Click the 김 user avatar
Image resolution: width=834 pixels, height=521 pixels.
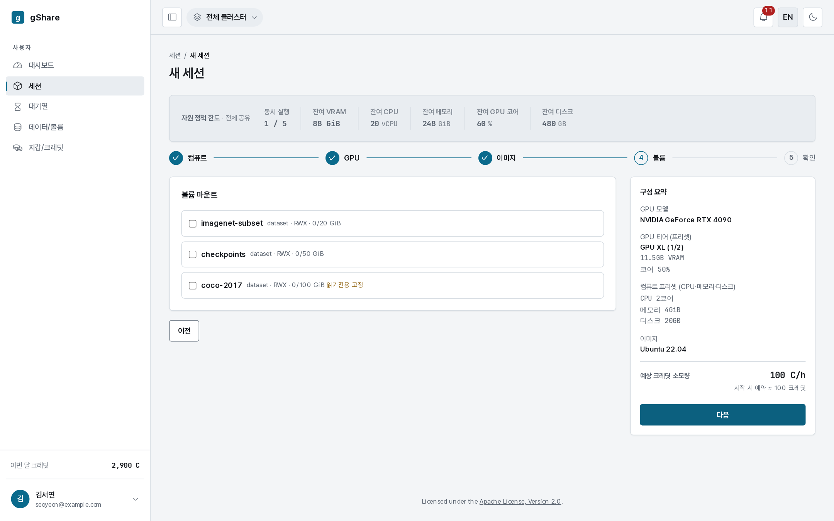click(x=20, y=499)
